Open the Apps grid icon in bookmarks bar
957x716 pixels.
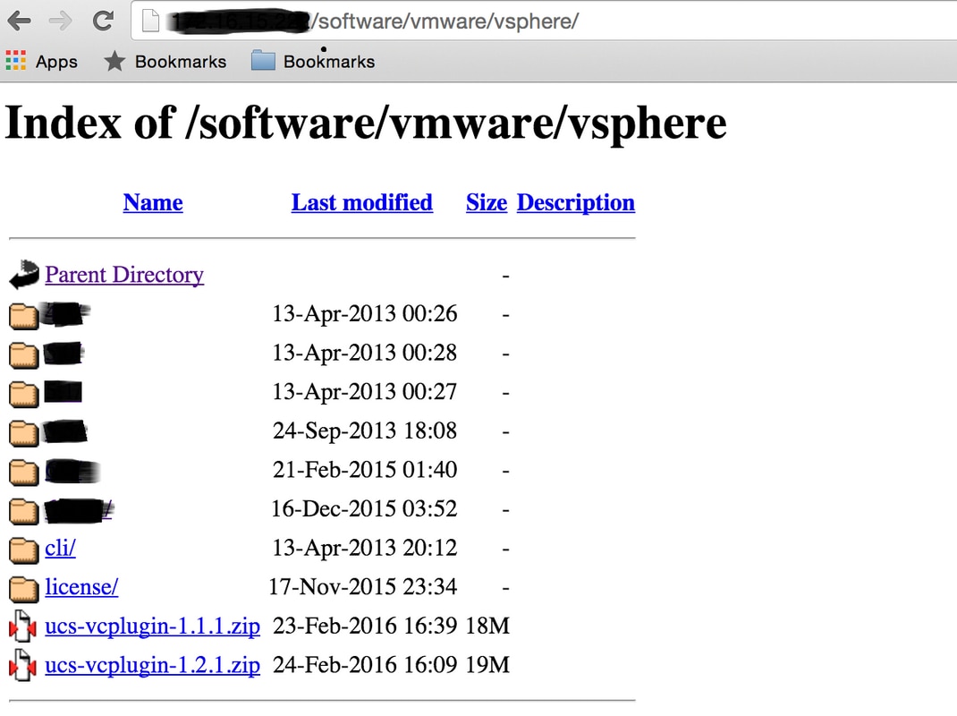pyautogui.click(x=16, y=61)
